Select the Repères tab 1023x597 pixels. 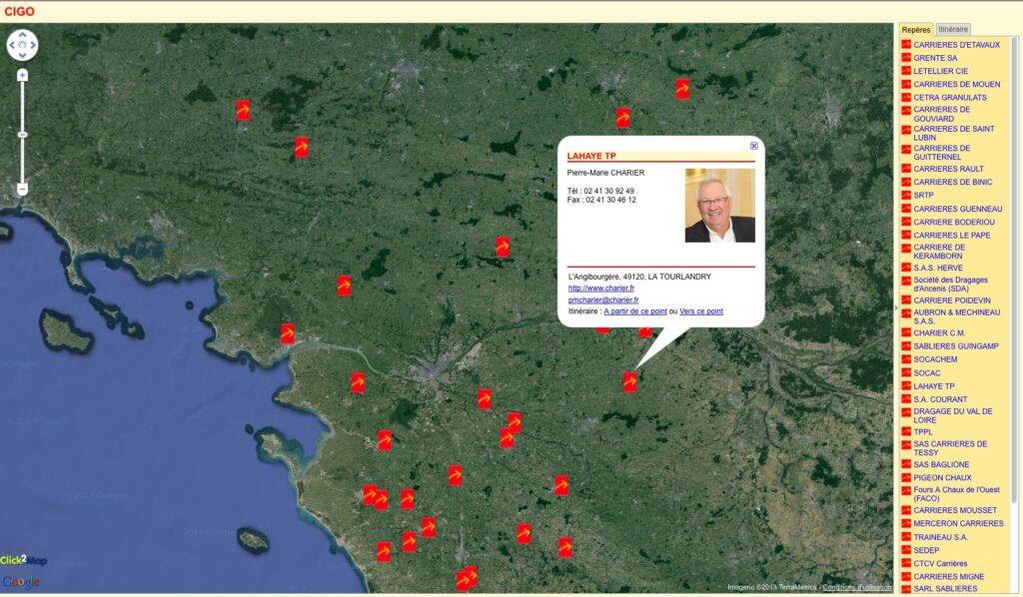pyautogui.click(x=915, y=29)
